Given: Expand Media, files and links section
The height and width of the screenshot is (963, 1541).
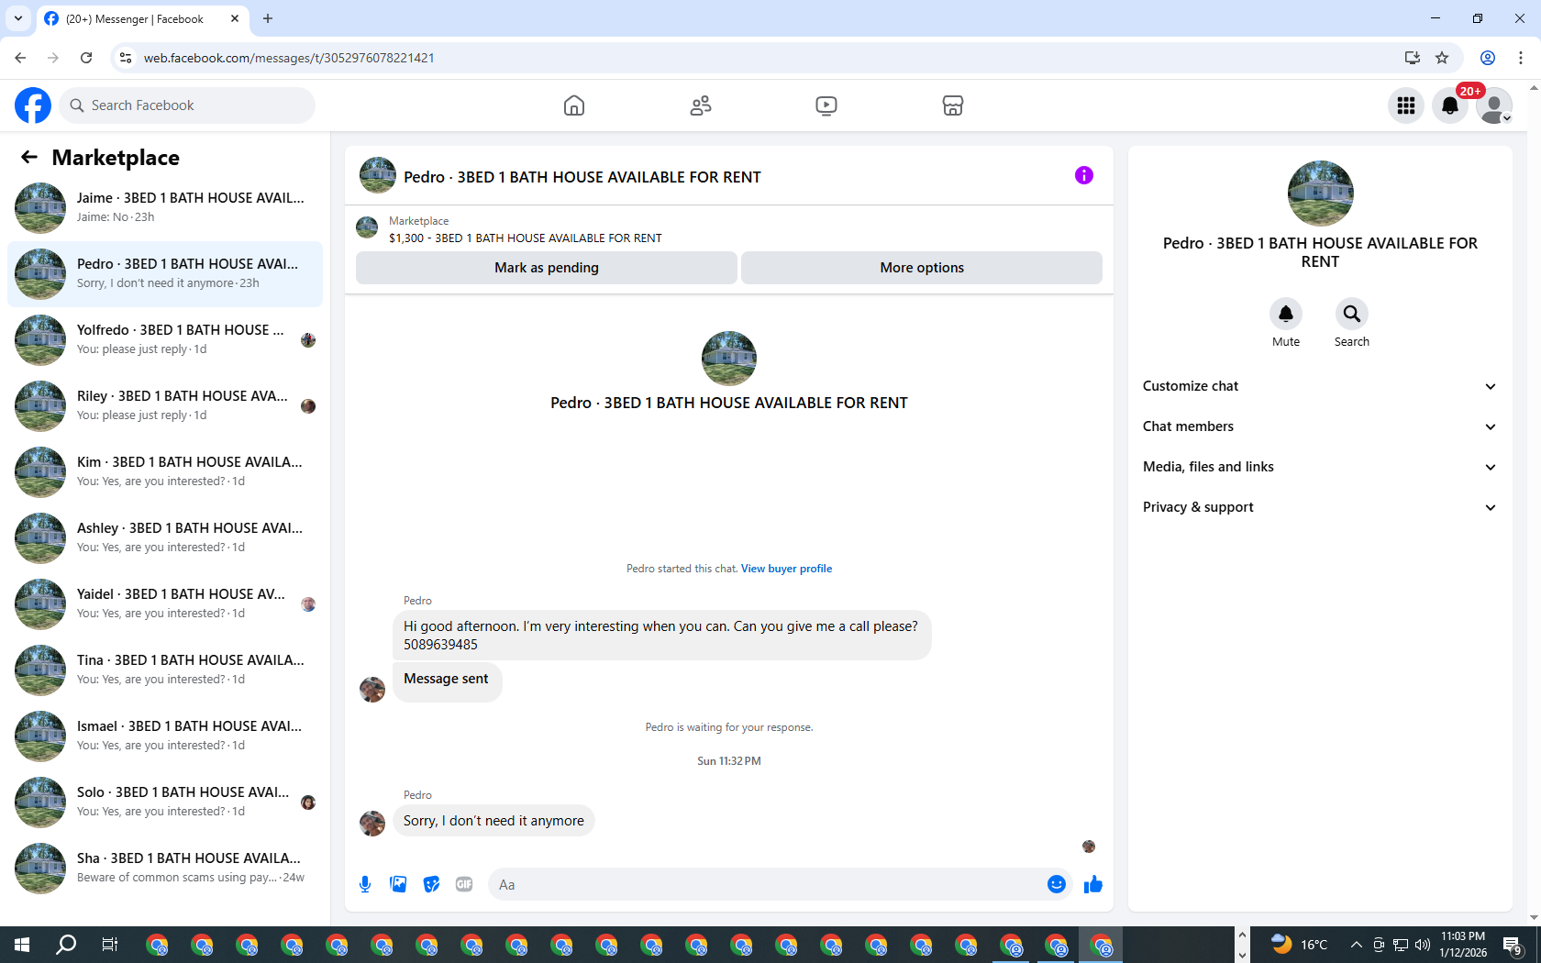Looking at the screenshot, I should pyautogui.click(x=1320, y=467).
